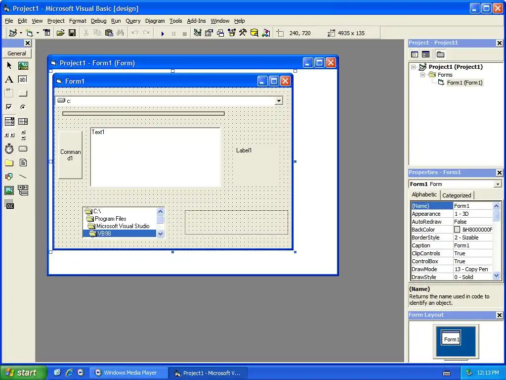Click the Paste toolbar icon
Screen dimensions: 506x380
coord(109,33)
